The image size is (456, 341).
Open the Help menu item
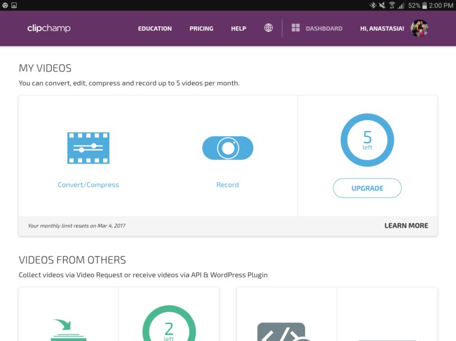click(x=238, y=28)
